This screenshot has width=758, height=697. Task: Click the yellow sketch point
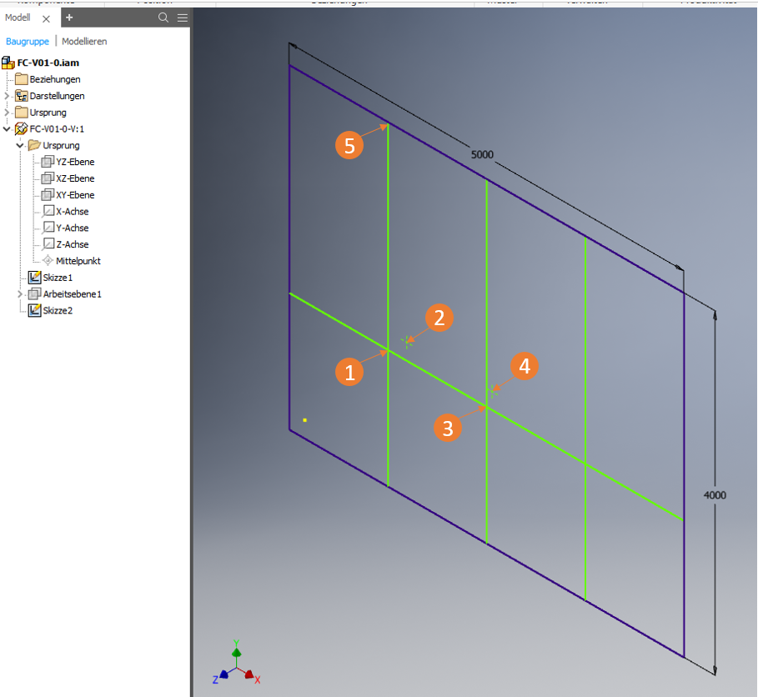pyautogui.click(x=304, y=420)
